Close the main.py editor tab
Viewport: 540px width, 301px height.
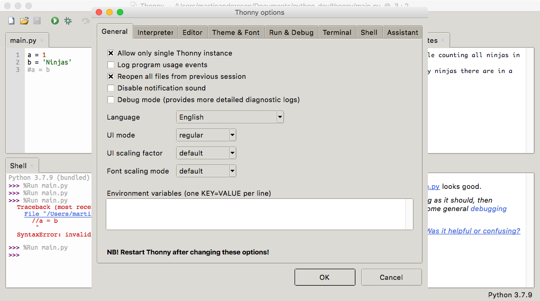click(42, 40)
